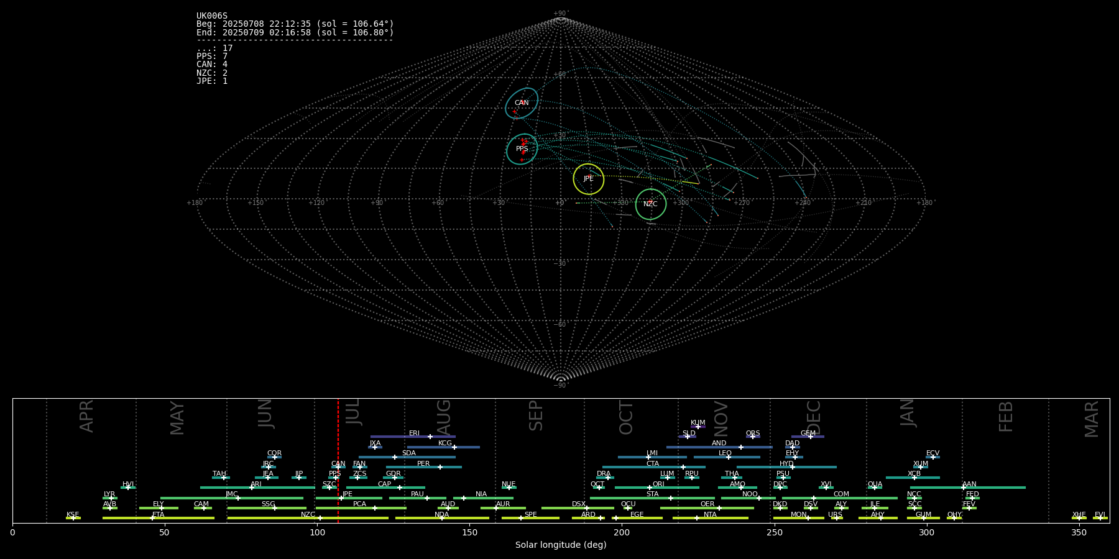Click the LEO shower label in timeline

[725, 453]
